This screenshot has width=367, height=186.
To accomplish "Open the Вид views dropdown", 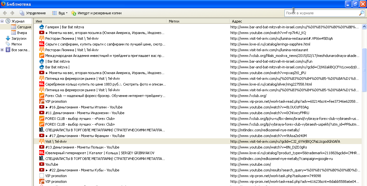I will coord(60,13).
